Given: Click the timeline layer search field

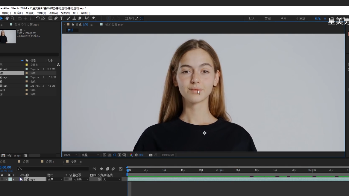Looking at the screenshot, I should point(54,169).
